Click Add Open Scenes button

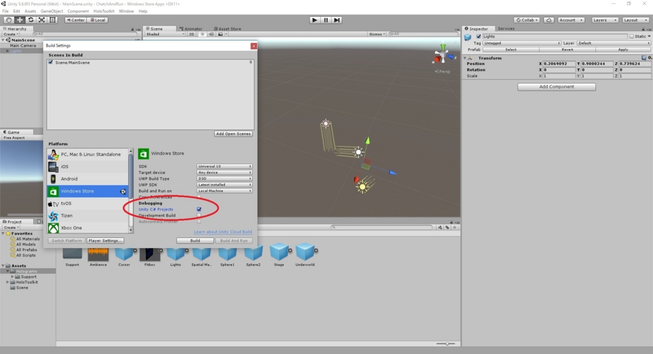click(x=233, y=134)
